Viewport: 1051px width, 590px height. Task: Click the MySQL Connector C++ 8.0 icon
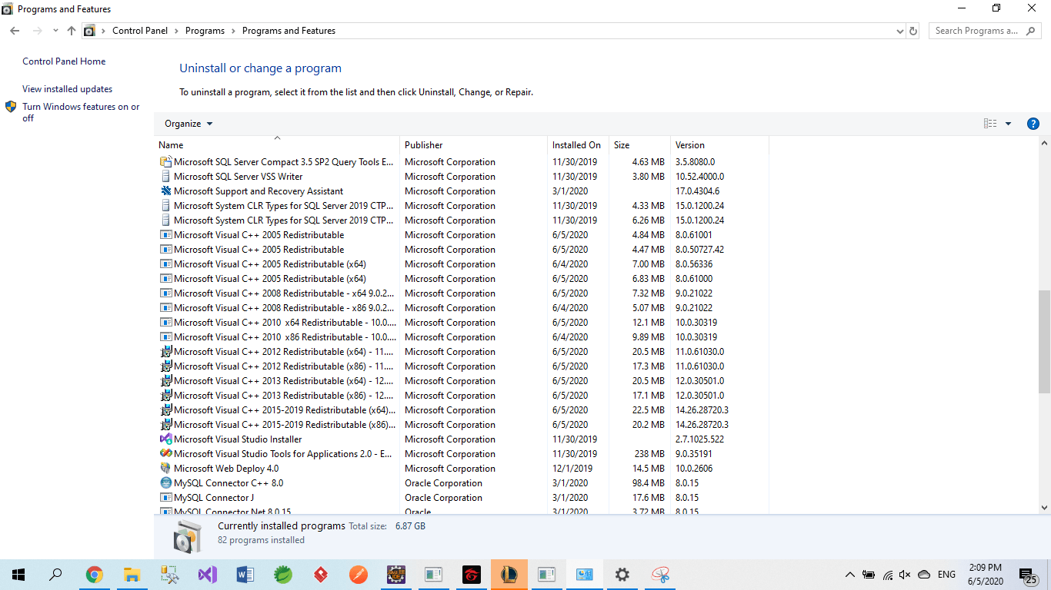165,483
